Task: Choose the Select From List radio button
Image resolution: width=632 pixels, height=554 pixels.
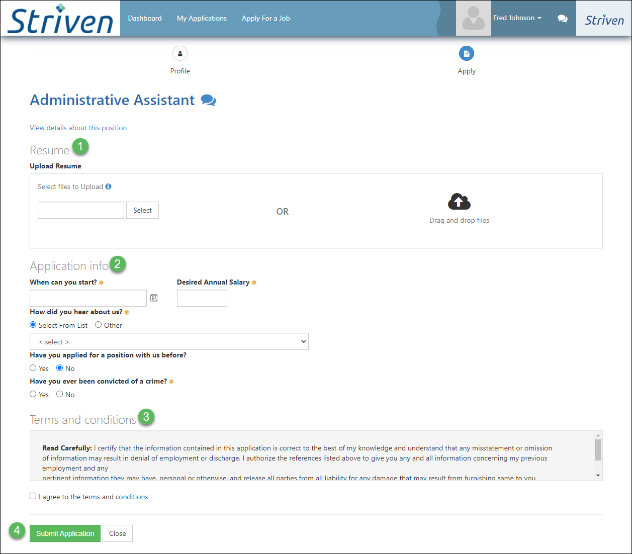Action: [33, 325]
